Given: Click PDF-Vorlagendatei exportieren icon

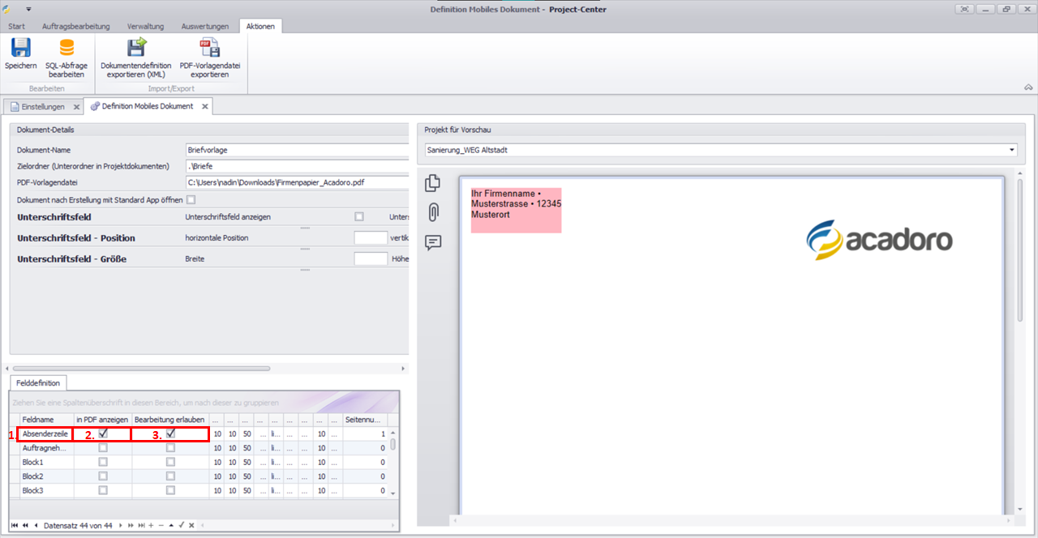Looking at the screenshot, I should 210,49.
